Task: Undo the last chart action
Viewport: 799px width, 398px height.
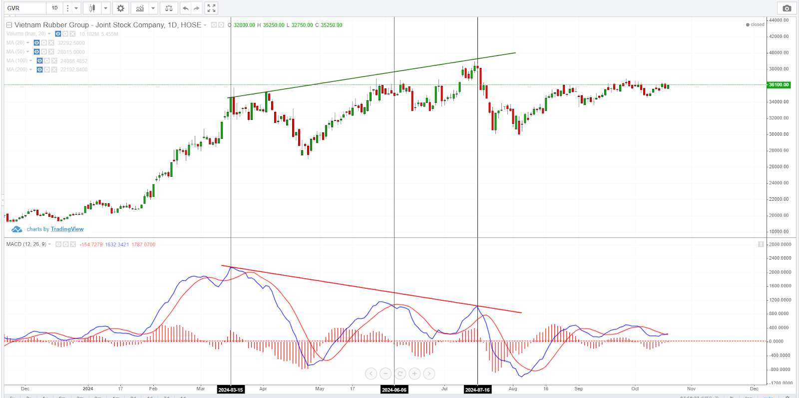Action: click(186, 8)
